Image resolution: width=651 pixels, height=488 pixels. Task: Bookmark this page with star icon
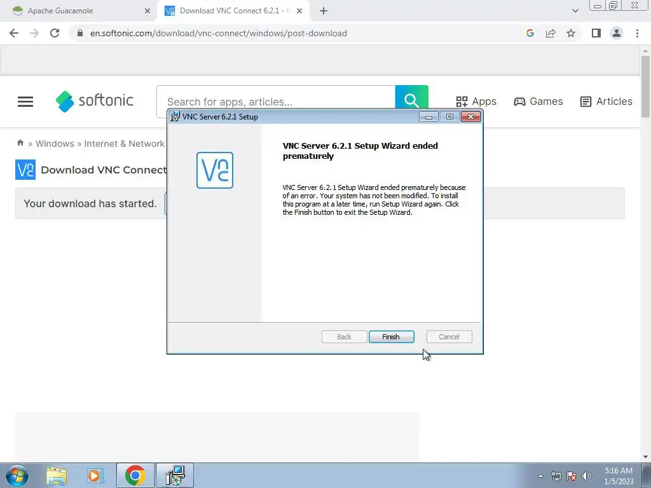(x=571, y=33)
